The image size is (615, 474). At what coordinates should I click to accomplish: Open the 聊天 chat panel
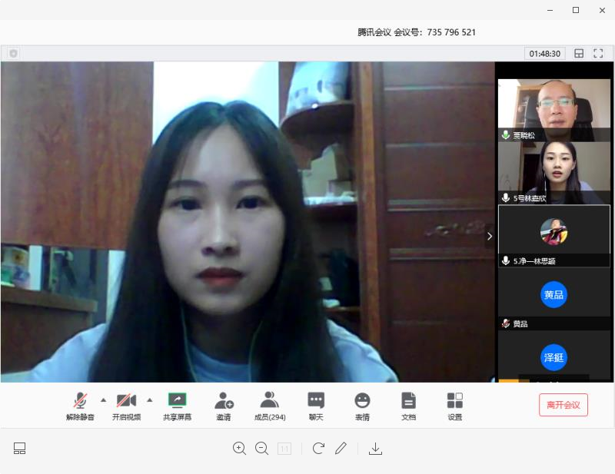point(316,405)
